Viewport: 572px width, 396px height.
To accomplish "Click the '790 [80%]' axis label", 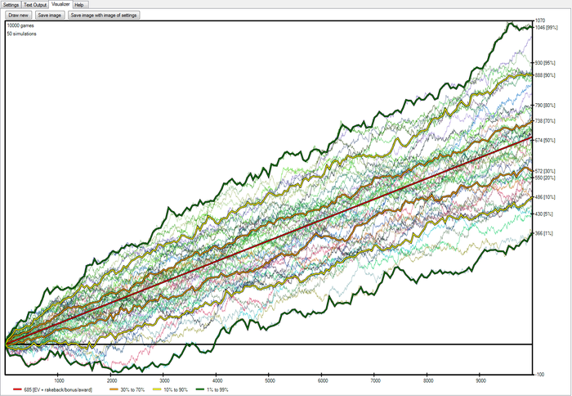I will [x=545, y=106].
